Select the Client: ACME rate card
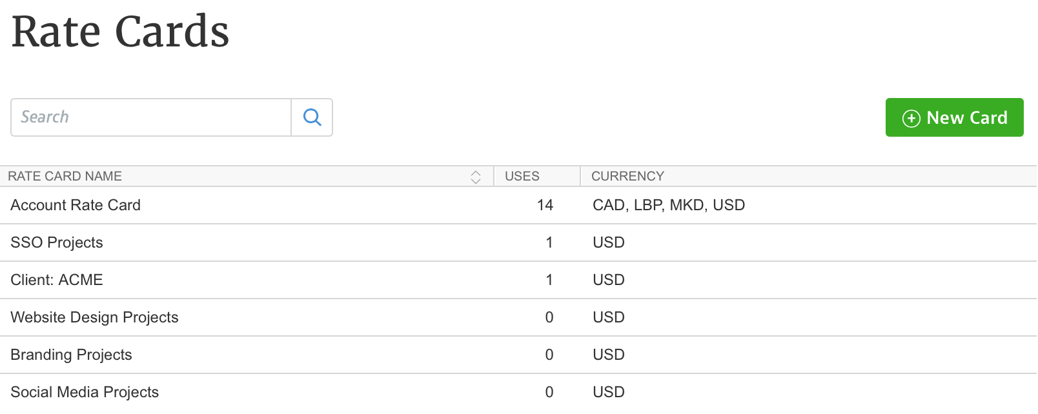This screenshot has width=1038, height=414. [x=57, y=280]
